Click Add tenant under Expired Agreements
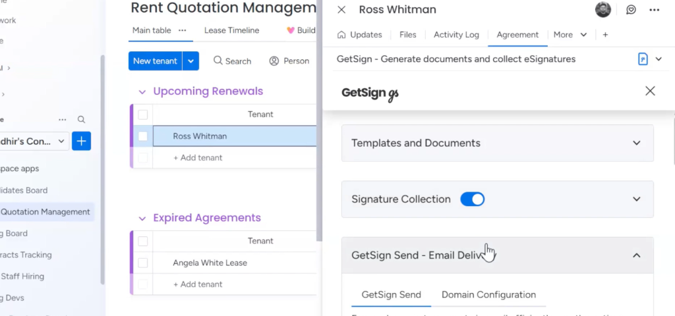 198,284
